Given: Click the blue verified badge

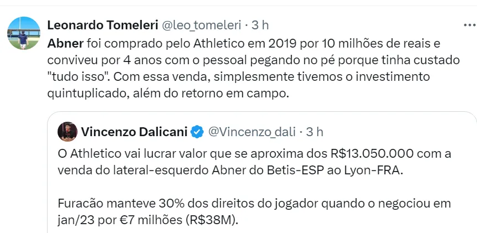Looking at the screenshot, I should click(197, 132).
